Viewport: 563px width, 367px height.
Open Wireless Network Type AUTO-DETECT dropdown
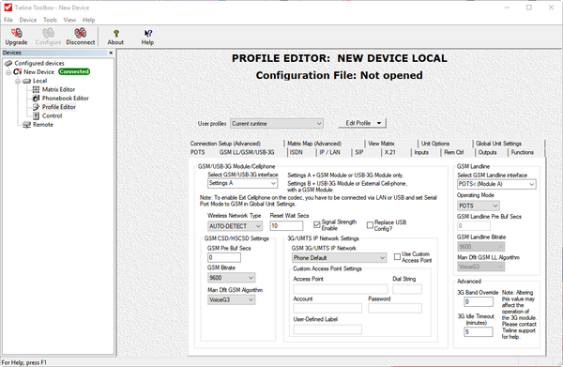235,226
